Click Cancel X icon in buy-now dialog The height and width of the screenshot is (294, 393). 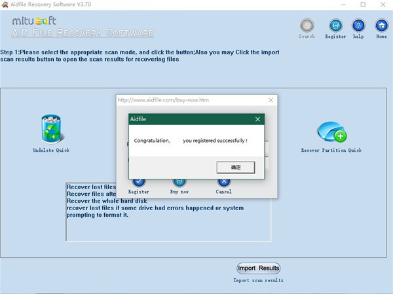pyautogui.click(x=224, y=183)
